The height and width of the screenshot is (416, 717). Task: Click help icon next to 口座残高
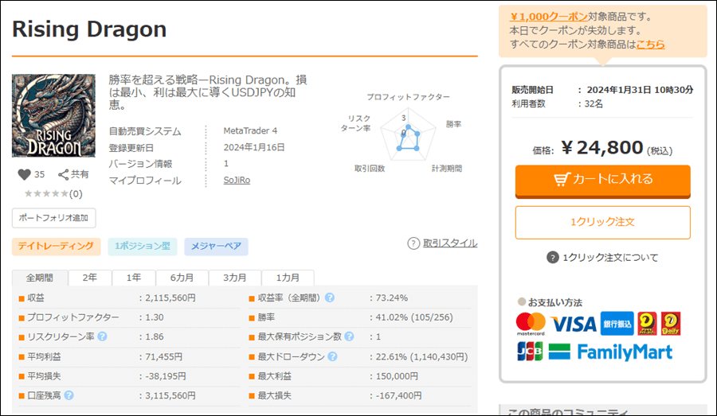[x=69, y=395]
